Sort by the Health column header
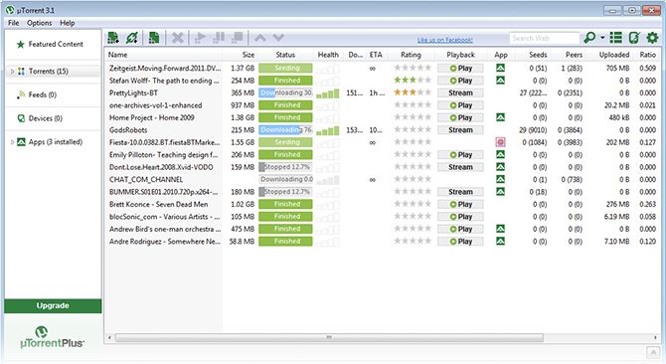This screenshot has width=666, height=364. click(328, 55)
